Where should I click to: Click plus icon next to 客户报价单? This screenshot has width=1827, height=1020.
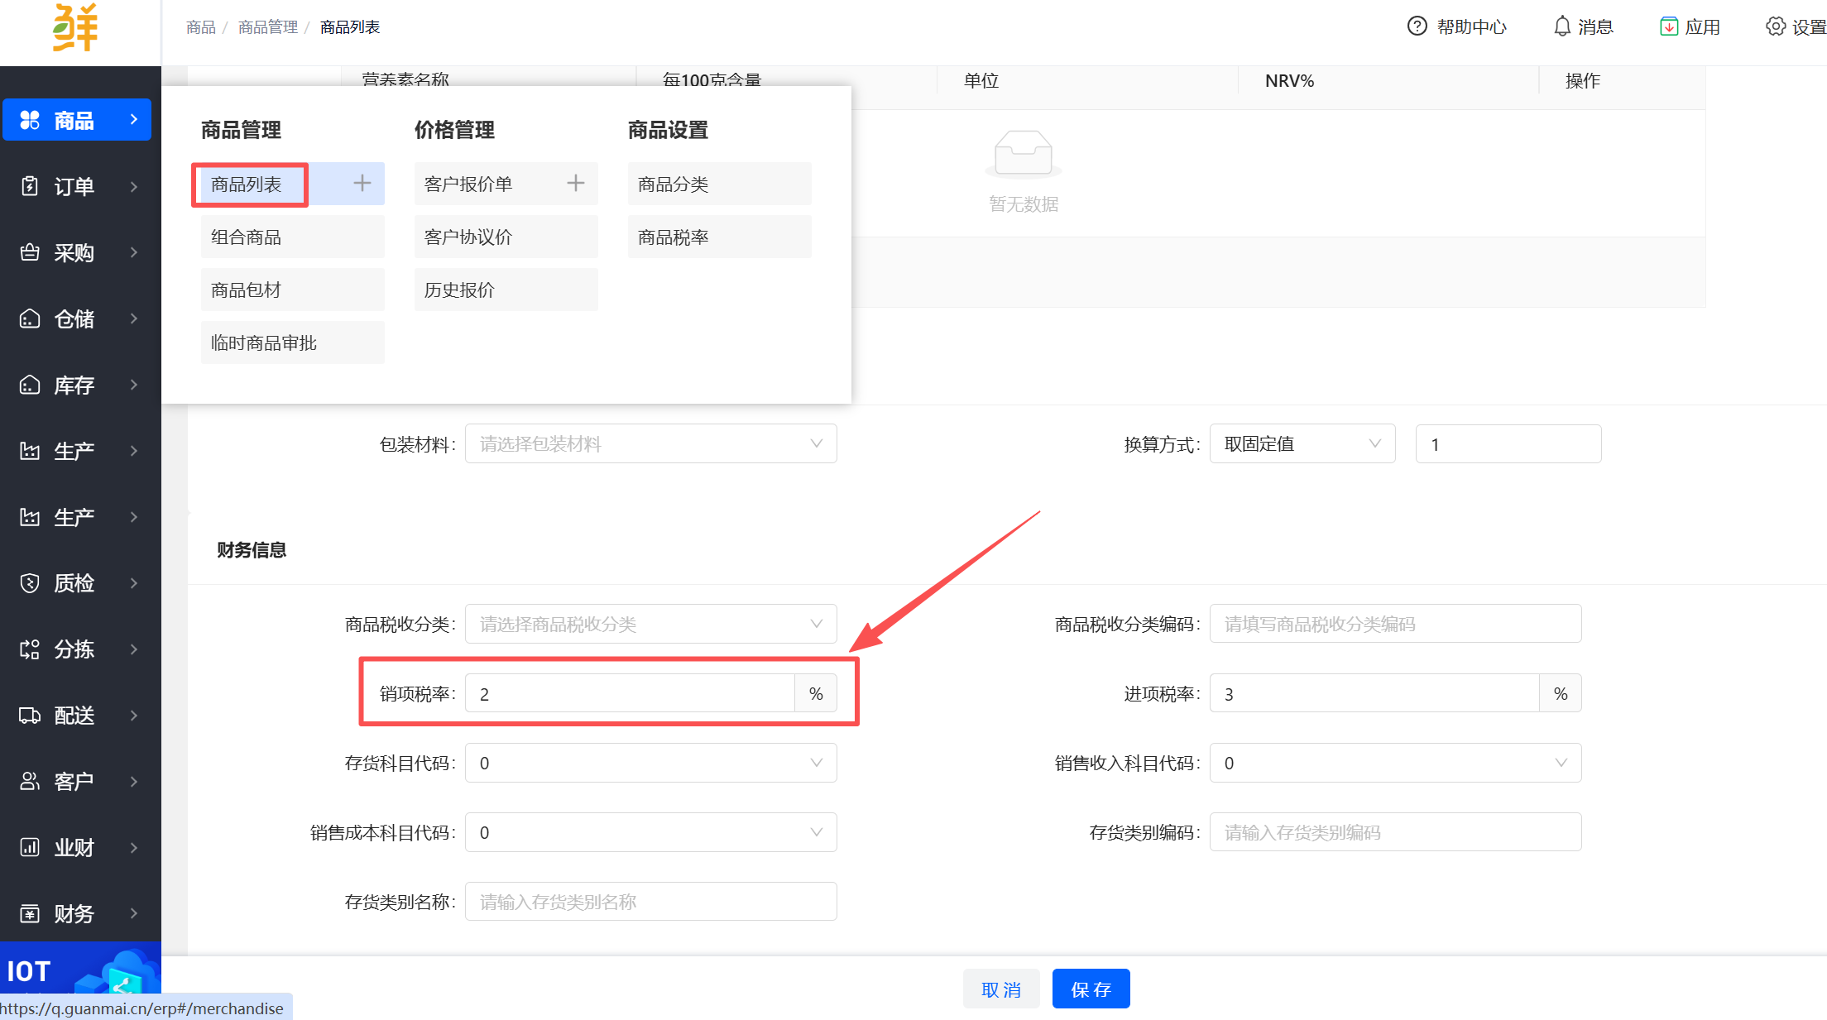(576, 184)
